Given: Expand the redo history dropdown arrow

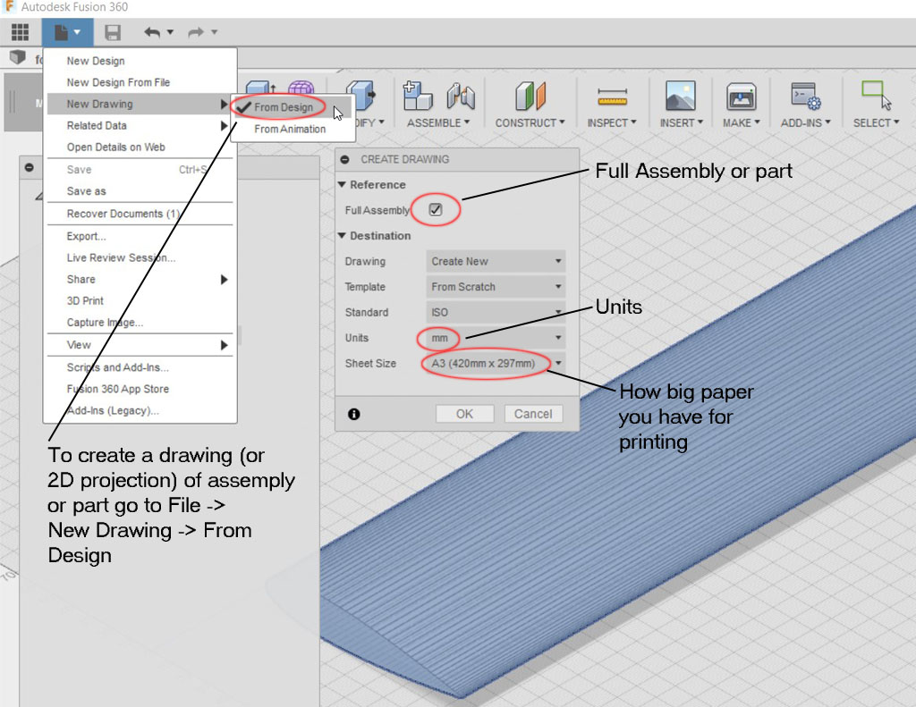Looking at the screenshot, I should point(214,32).
